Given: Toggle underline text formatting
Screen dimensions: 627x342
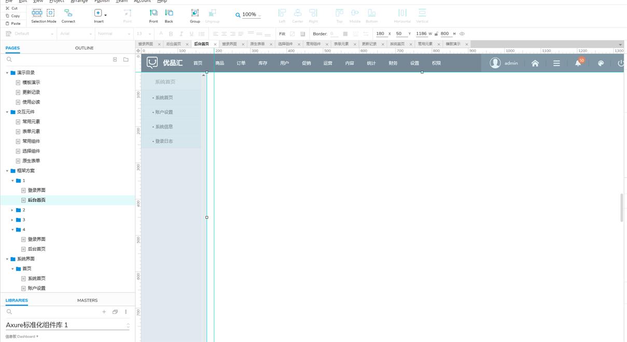Looking at the screenshot, I should tap(191, 34).
